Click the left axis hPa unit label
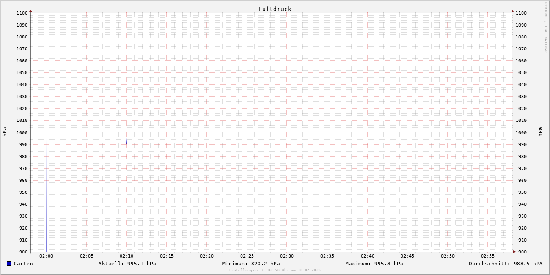The image size is (550, 275). point(5,132)
